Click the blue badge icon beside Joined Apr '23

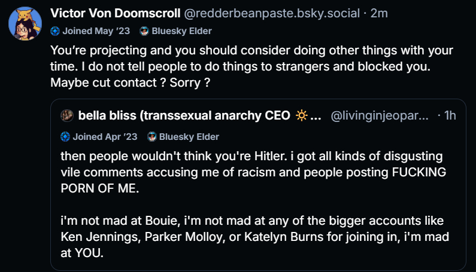tap(65, 137)
